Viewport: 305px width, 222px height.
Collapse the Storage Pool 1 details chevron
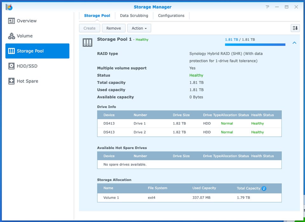pyautogui.click(x=294, y=43)
